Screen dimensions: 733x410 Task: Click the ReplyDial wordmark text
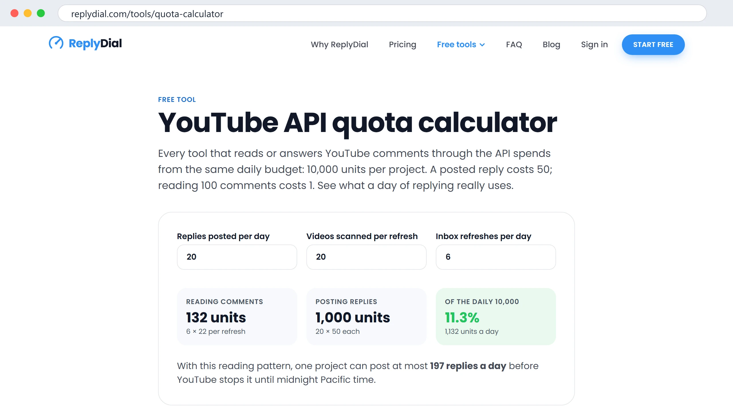tap(95, 44)
